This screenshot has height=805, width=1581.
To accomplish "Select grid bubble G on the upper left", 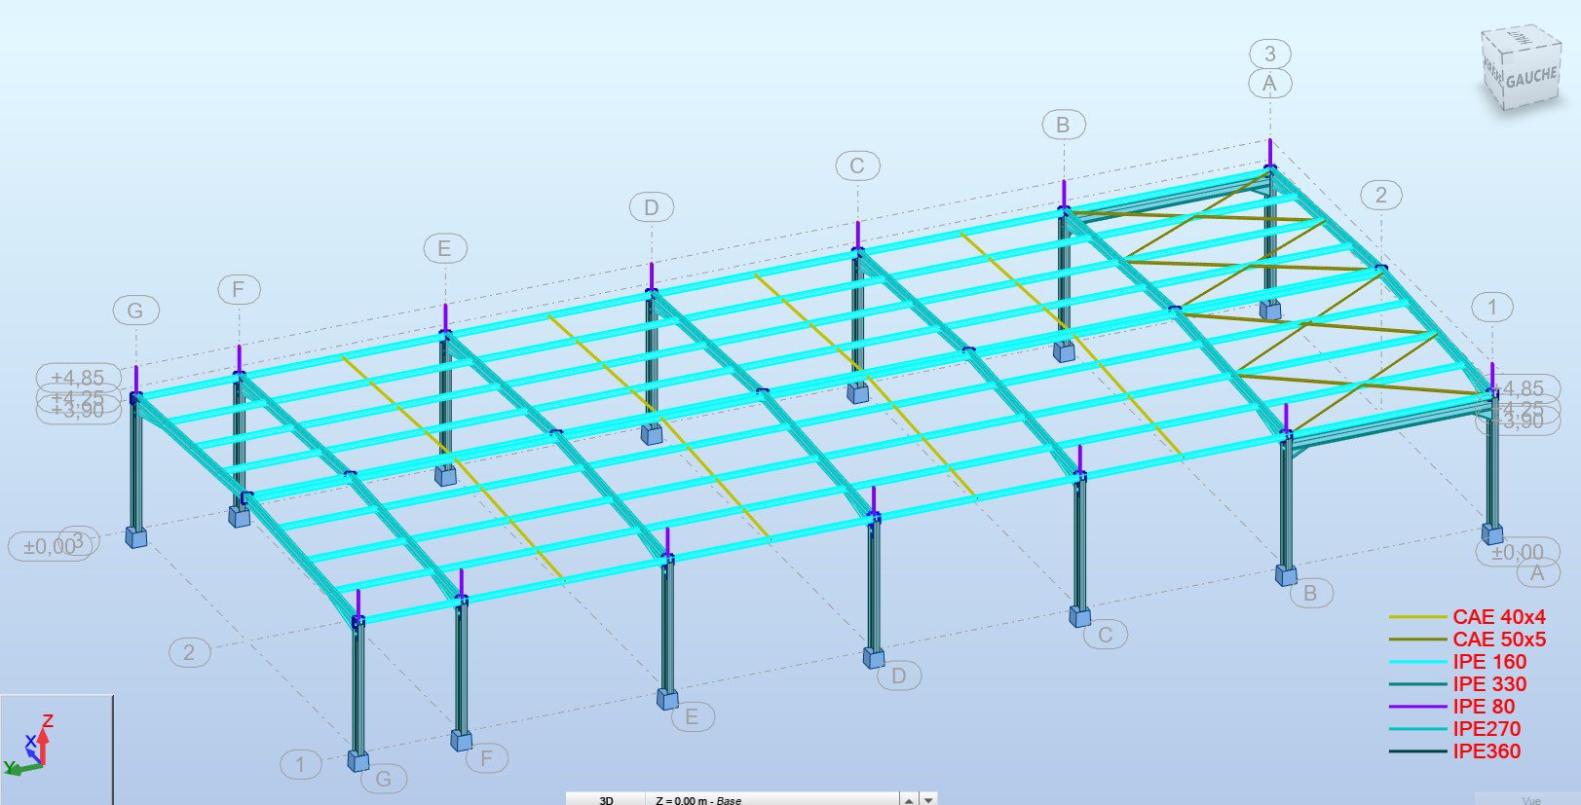I will pyautogui.click(x=135, y=311).
